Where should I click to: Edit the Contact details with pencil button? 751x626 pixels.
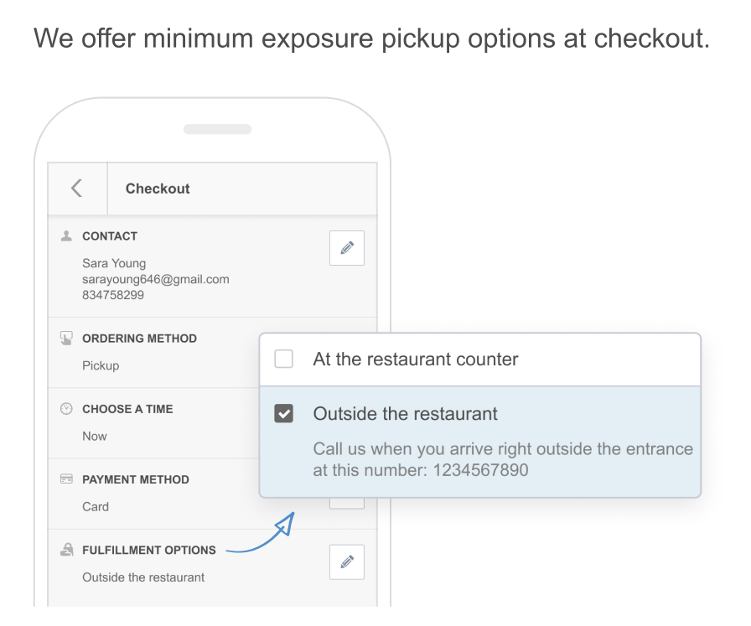pos(347,247)
